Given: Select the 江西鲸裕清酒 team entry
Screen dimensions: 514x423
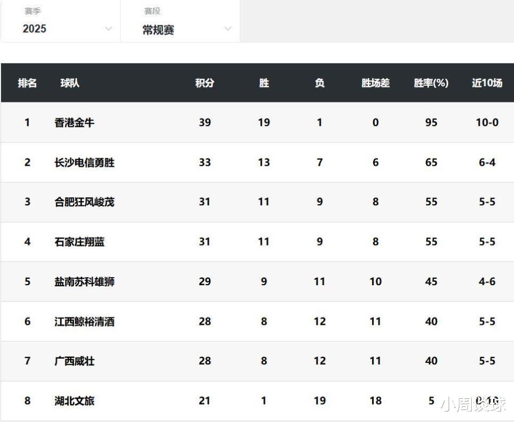Looking at the screenshot, I should (x=85, y=322).
